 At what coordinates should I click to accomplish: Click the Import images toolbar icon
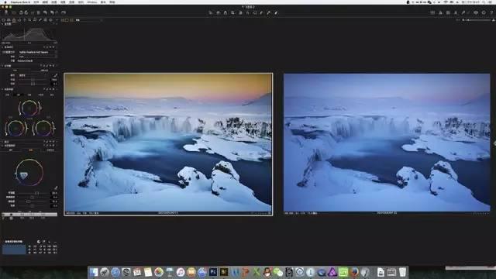click(x=6, y=12)
